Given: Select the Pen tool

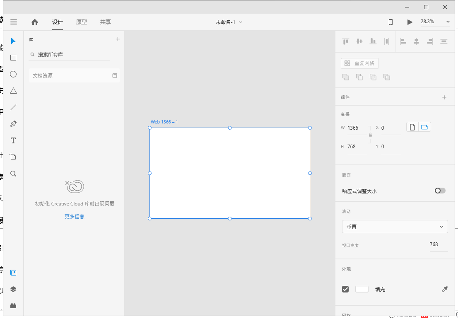Looking at the screenshot, I should [x=13, y=124].
